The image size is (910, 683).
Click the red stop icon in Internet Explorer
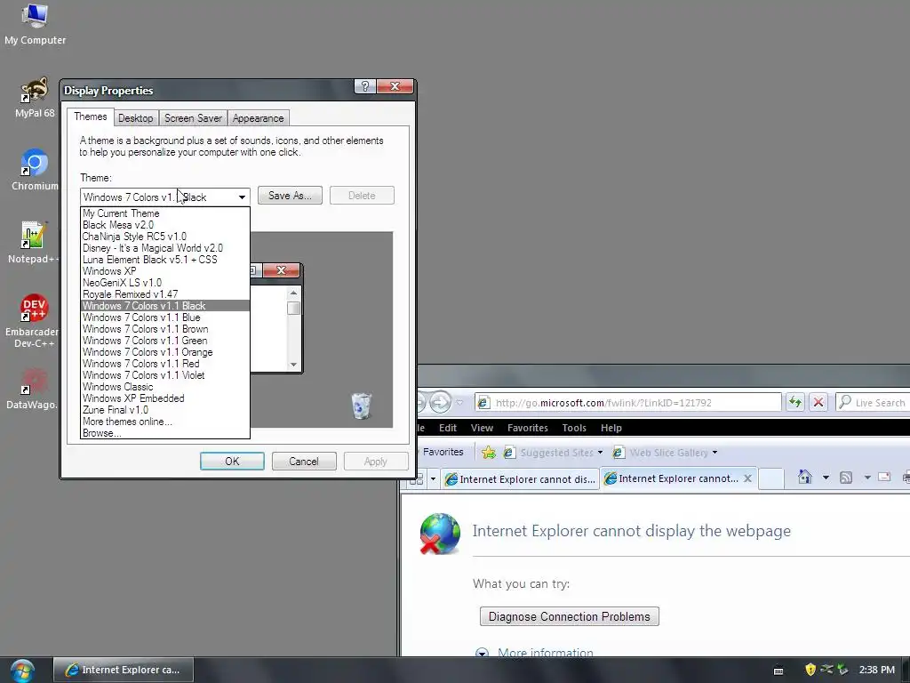818,402
